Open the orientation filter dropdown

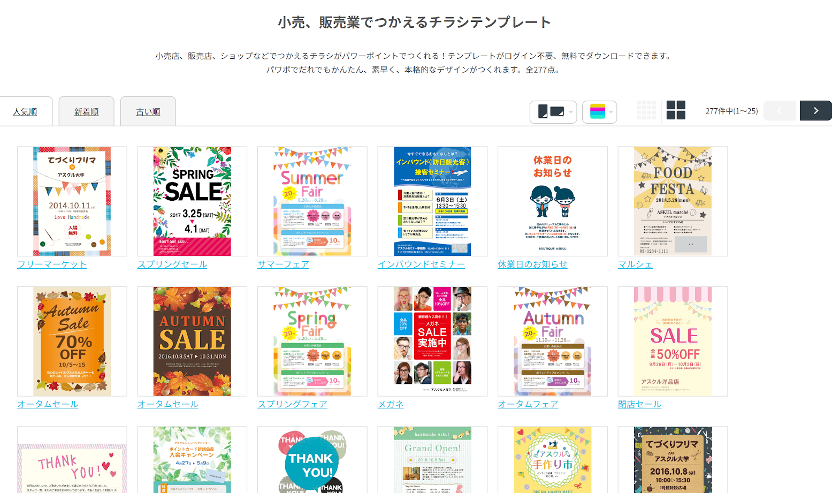(553, 112)
